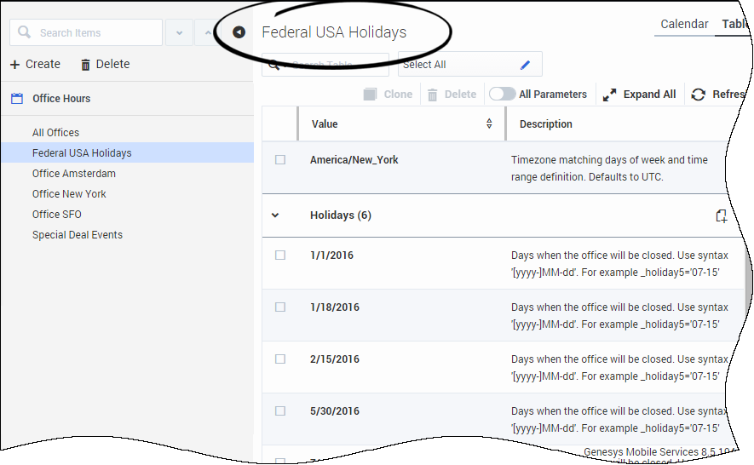The image size is (754, 465).
Task: Click the collapse sidebar arrow icon
Action: (x=239, y=32)
